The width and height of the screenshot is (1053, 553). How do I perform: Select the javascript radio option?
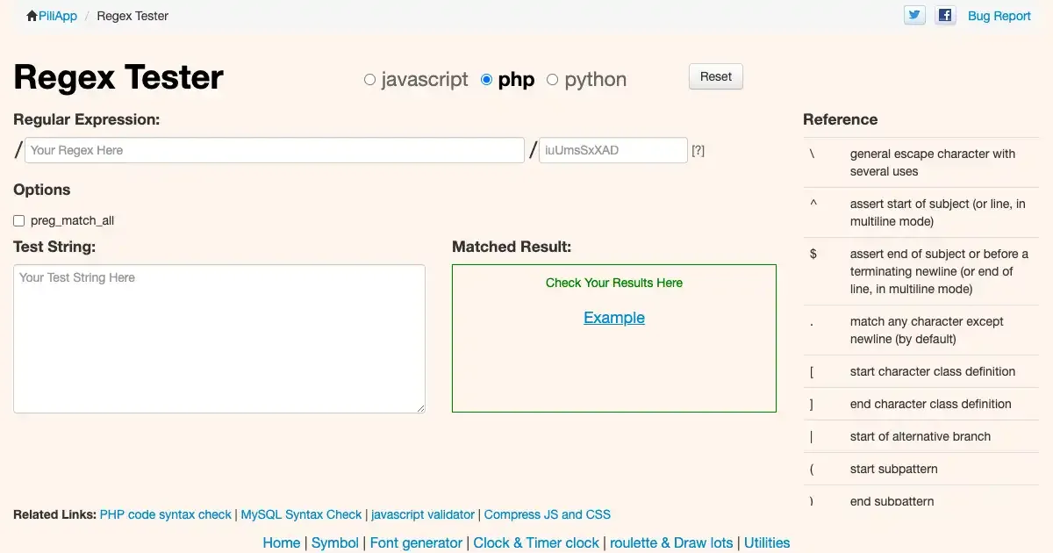(369, 80)
